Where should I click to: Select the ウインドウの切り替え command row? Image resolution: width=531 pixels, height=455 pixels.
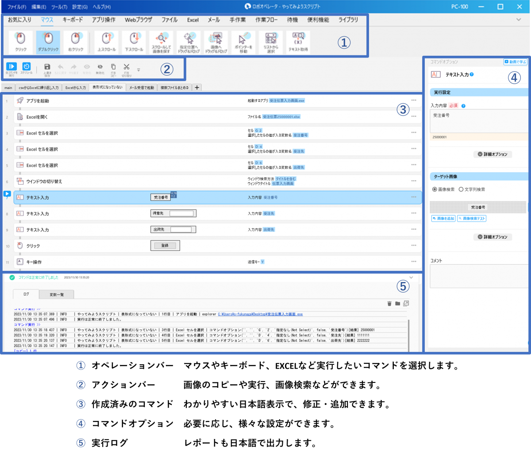(x=218, y=181)
